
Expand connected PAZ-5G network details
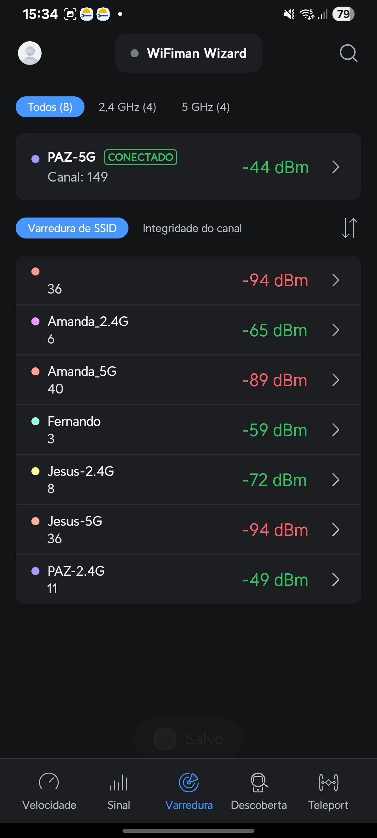coord(335,167)
